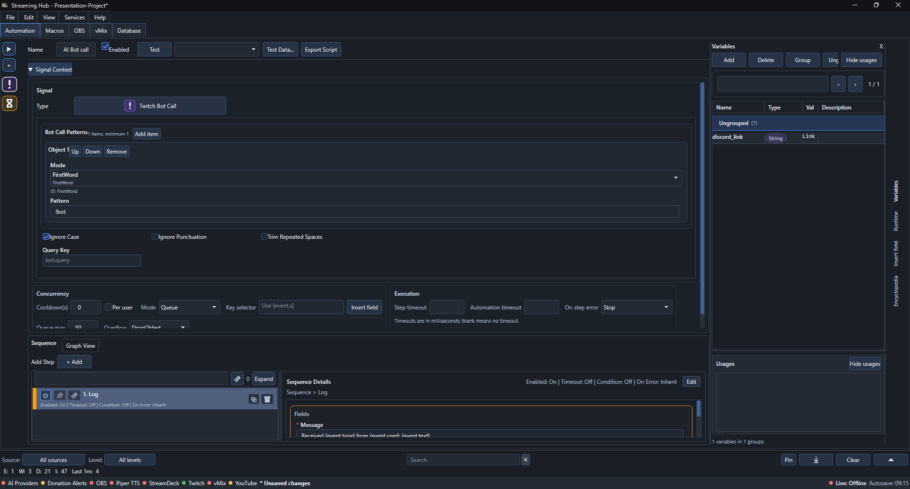Click the play icon in the left sidebar
This screenshot has height=489, width=910.
coord(9,49)
